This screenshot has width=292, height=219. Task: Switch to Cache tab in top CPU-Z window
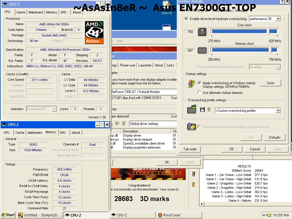tap(21, 12)
